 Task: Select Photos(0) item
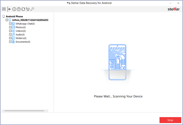click(21, 27)
